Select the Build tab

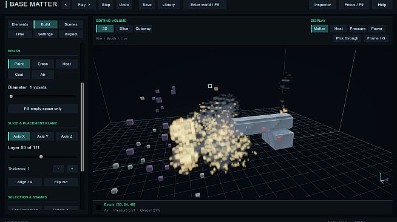click(46, 24)
